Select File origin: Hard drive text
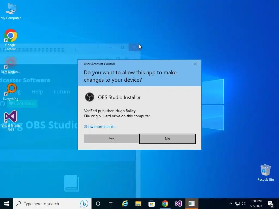Screen dimensions: 279x209 (117, 116)
